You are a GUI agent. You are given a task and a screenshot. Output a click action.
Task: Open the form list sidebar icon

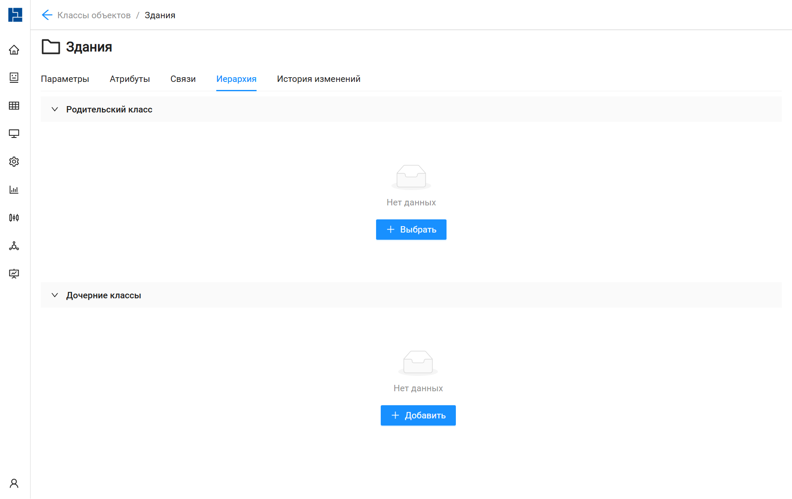pos(14,77)
